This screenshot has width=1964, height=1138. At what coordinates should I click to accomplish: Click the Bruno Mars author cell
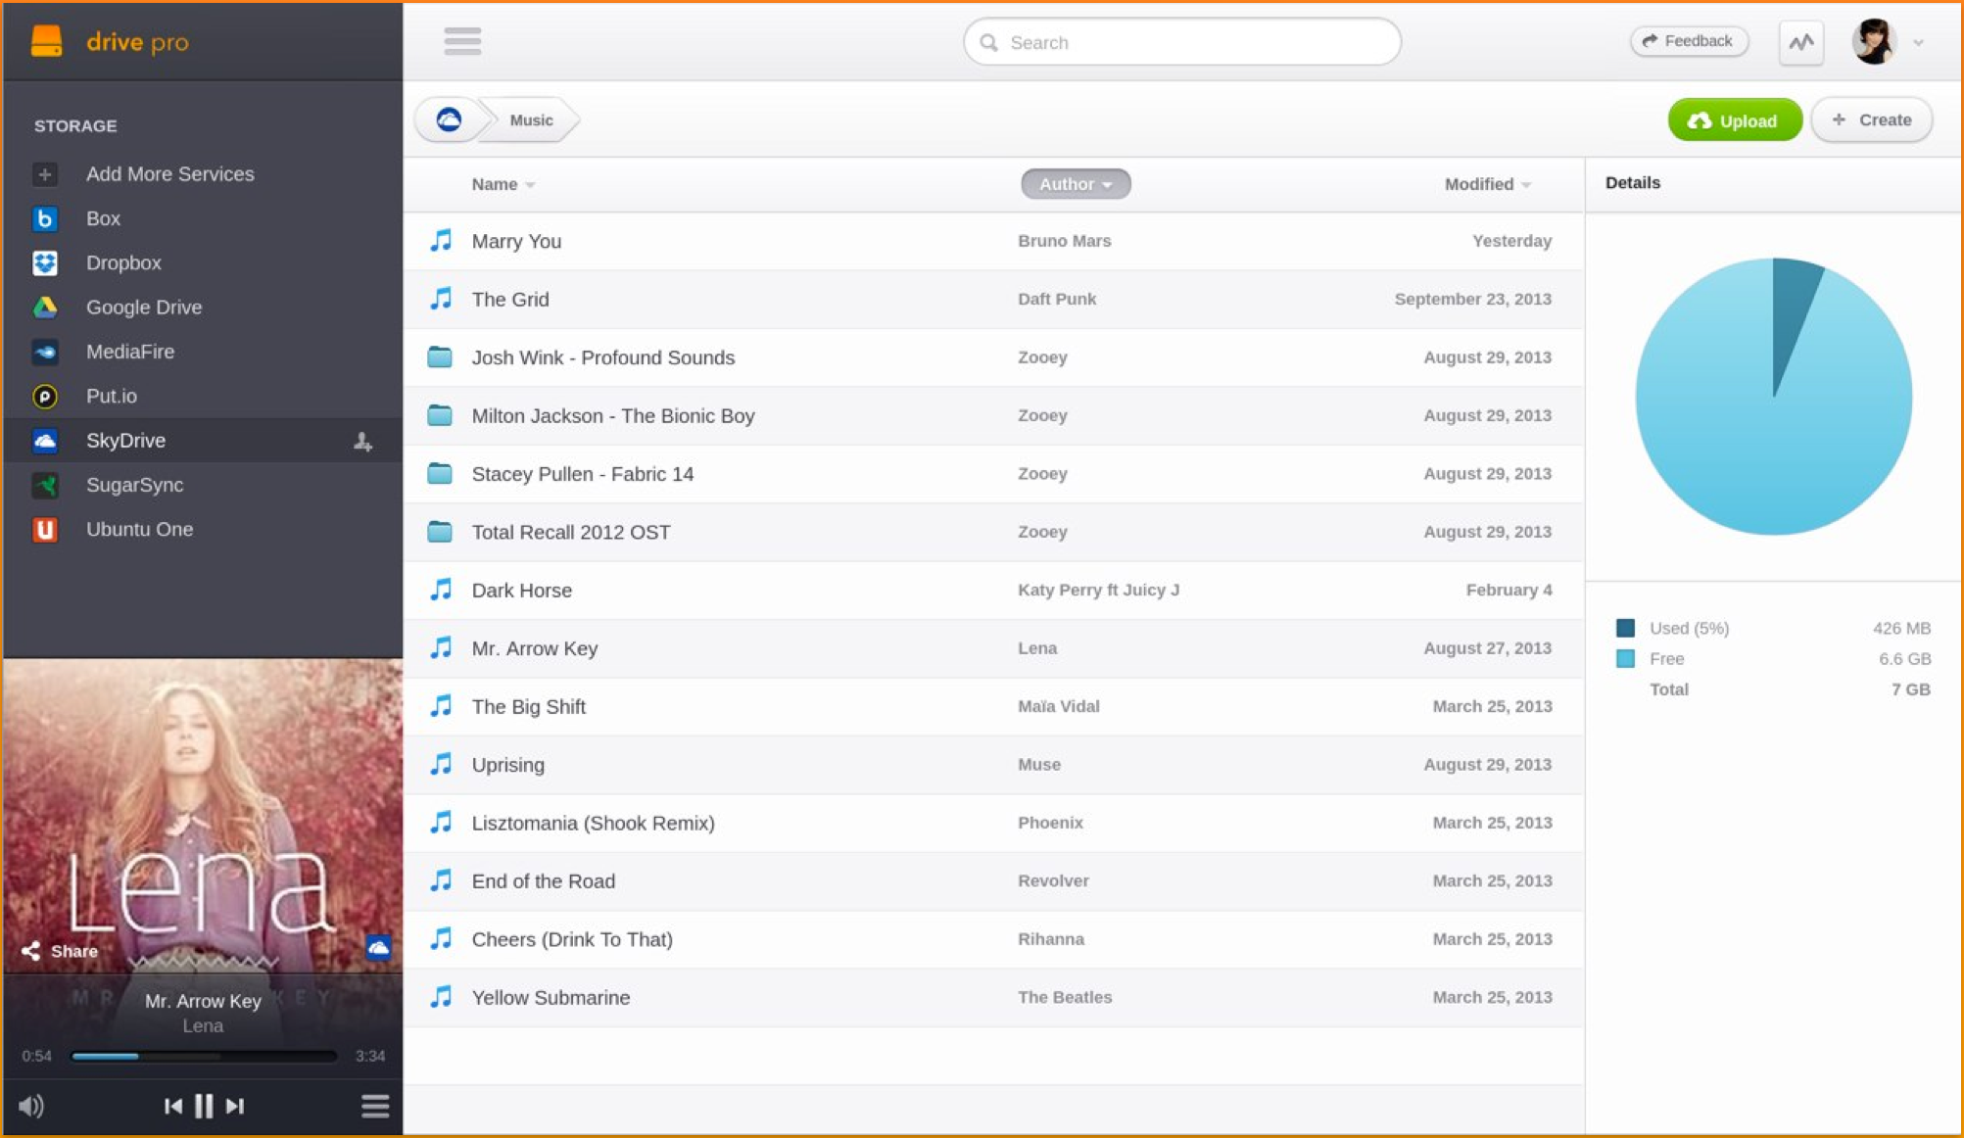[1064, 241]
